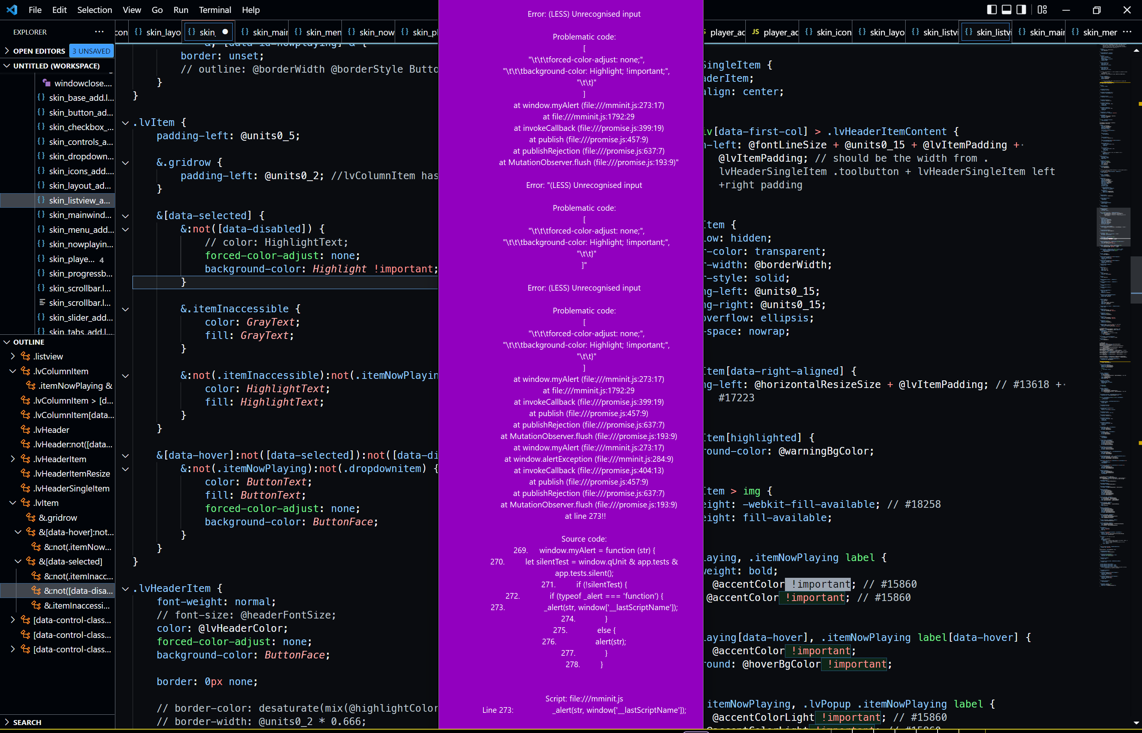Toggle the secondary side bar layout icon
This screenshot has height=733, width=1142.
pos(1021,10)
